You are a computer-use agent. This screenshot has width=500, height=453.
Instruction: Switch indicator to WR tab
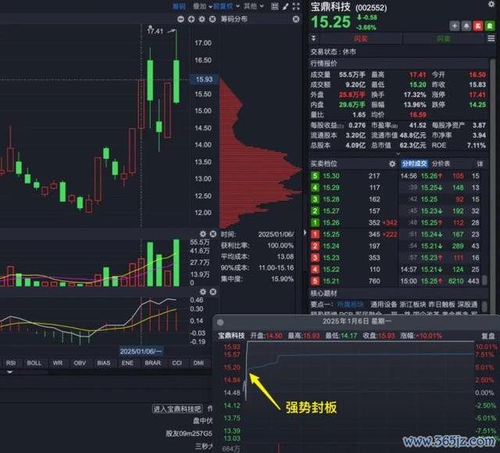(57, 362)
